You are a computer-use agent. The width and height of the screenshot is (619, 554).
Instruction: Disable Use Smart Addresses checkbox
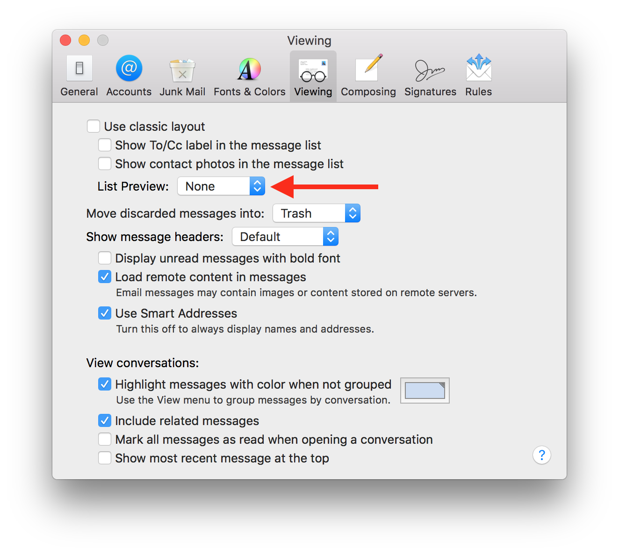(105, 313)
